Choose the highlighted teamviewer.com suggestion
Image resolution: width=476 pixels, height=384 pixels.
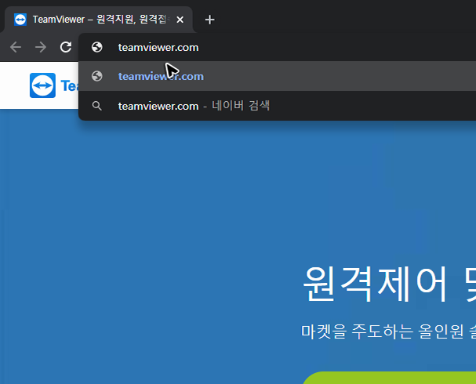coord(277,76)
